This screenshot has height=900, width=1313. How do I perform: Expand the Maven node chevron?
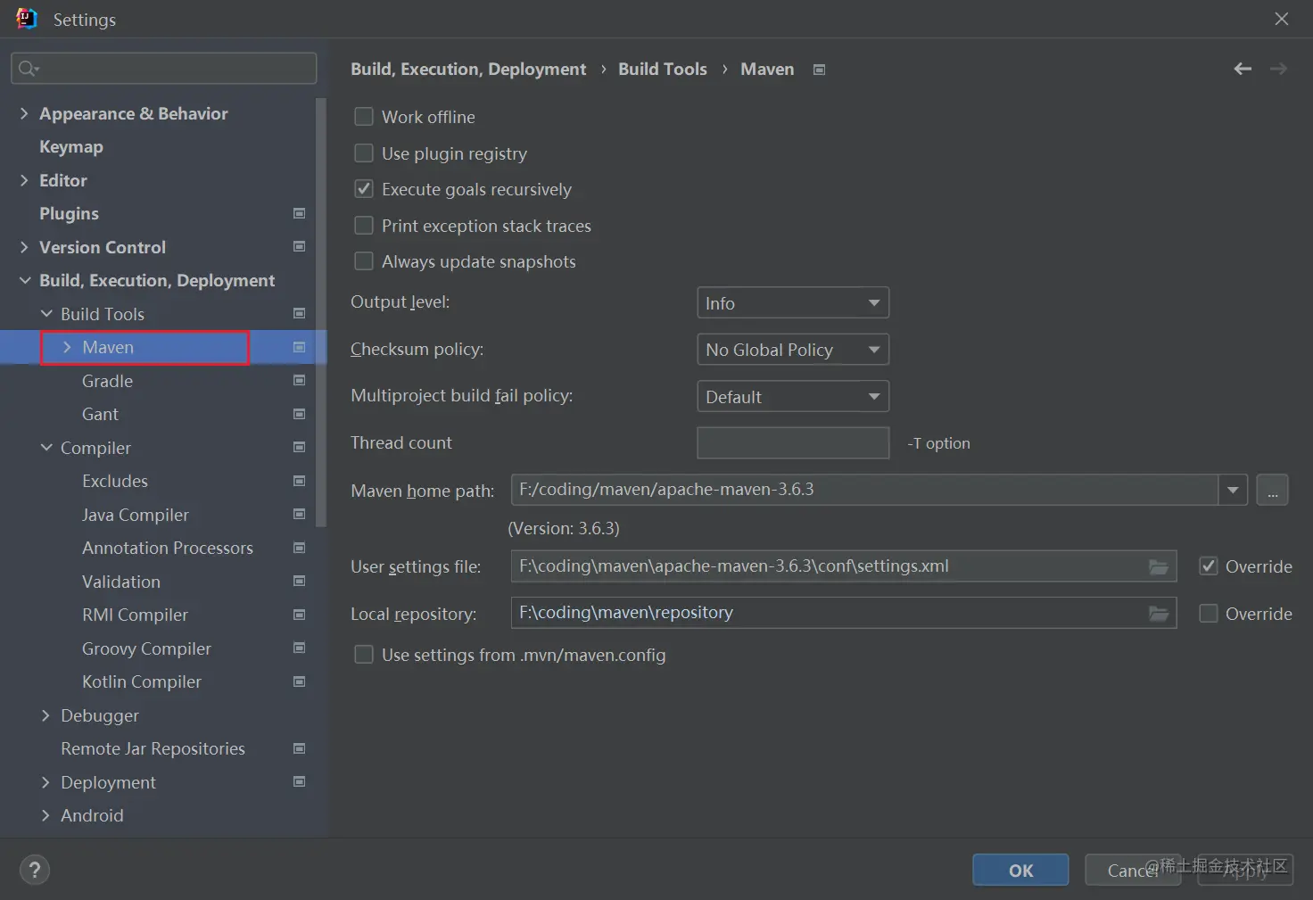[x=67, y=347]
